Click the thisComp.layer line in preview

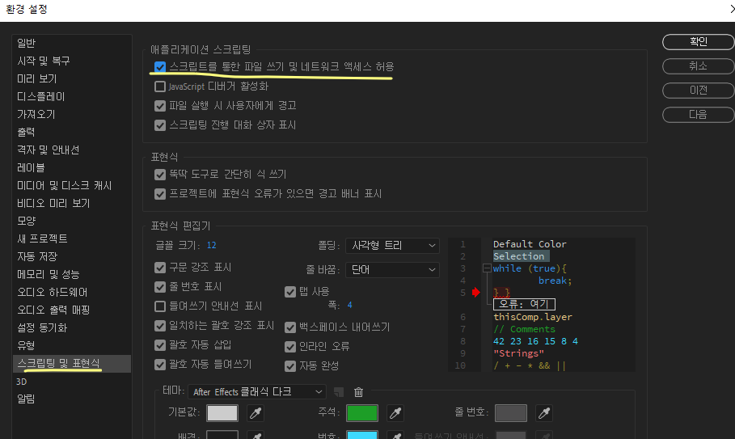pyautogui.click(x=533, y=317)
